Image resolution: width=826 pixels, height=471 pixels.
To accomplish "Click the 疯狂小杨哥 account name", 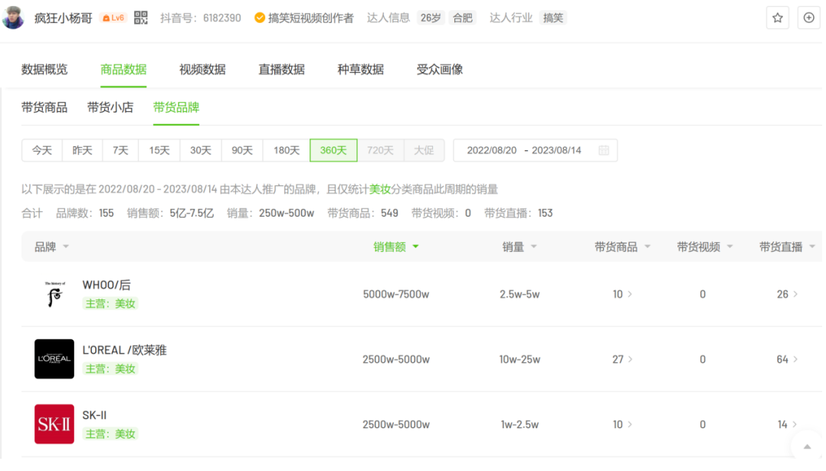I will pyautogui.click(x=63, y=18).
